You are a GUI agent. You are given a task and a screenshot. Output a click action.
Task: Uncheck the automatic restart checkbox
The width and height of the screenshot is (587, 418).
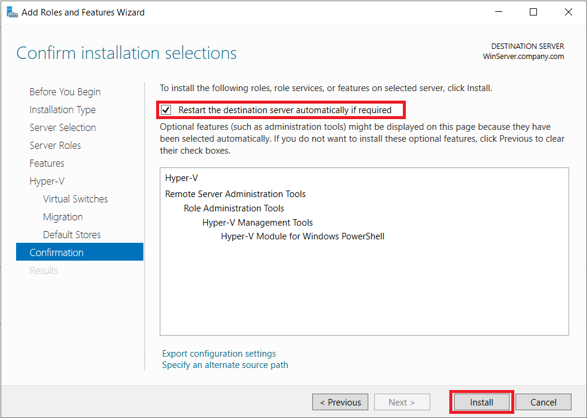[x=166, y=110]
